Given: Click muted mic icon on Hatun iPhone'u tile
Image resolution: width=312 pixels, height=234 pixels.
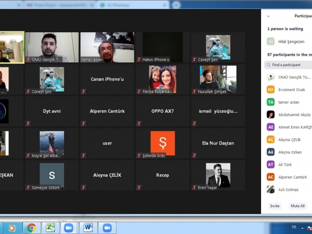Looking at the screenshot, I should (x=139, y=59).
